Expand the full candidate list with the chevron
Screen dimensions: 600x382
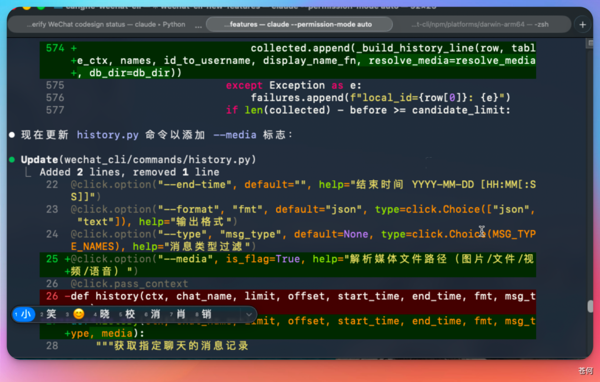pyautogui.click(x=249, y=314)
